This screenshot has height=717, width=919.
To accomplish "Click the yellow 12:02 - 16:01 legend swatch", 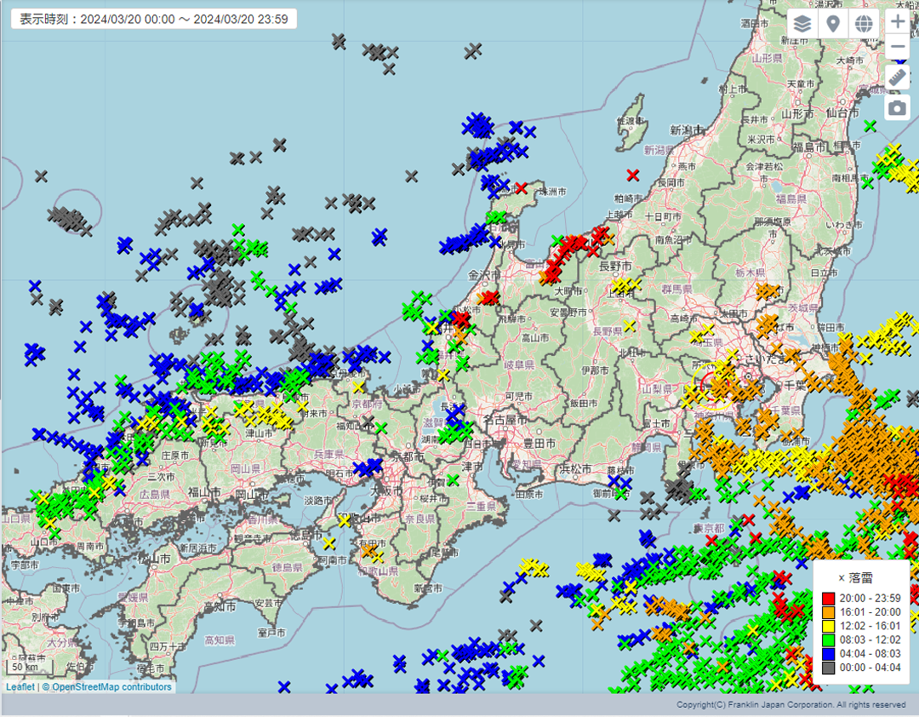I will tap(829, 626).
